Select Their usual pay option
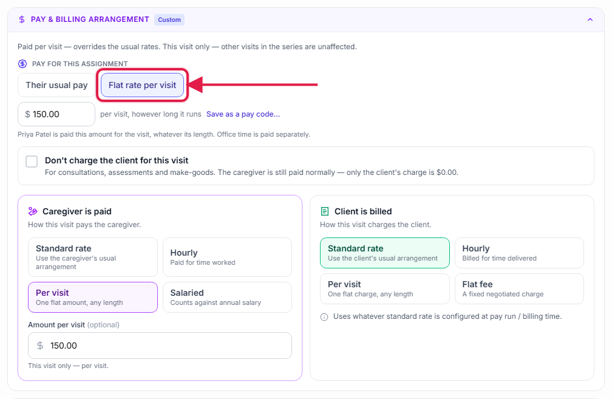 tap(56, 85)
